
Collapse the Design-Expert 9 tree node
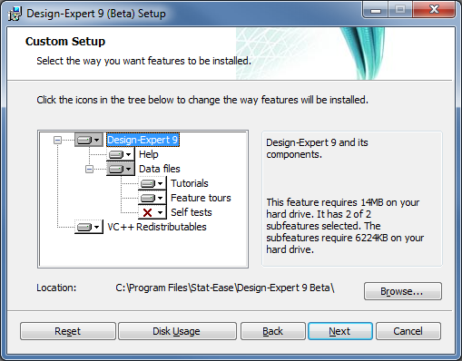(57, 140)
